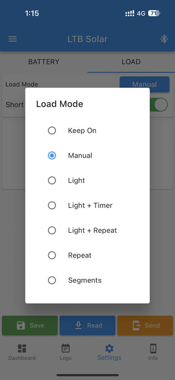
Task: Tap the Bluetooth icon in header
Action: 164,39
